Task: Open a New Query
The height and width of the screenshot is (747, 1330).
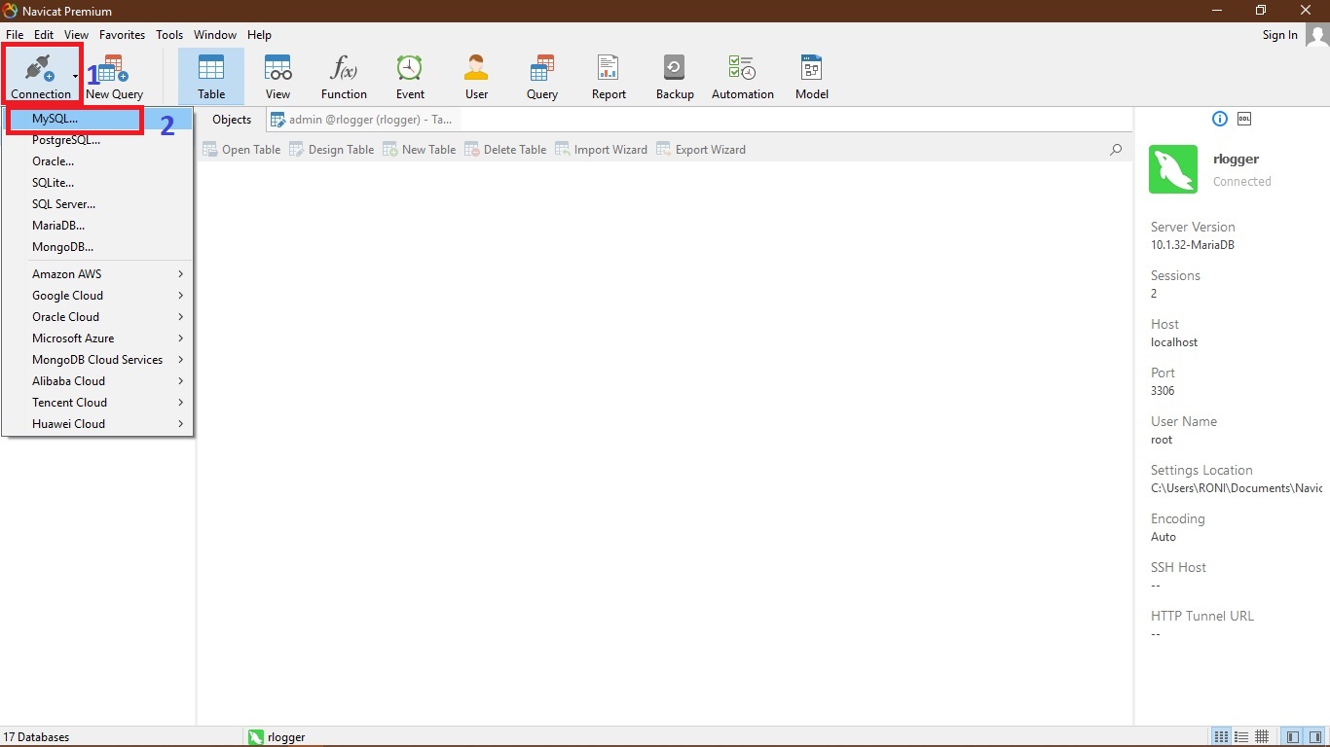Action: [x=114, y=77]
